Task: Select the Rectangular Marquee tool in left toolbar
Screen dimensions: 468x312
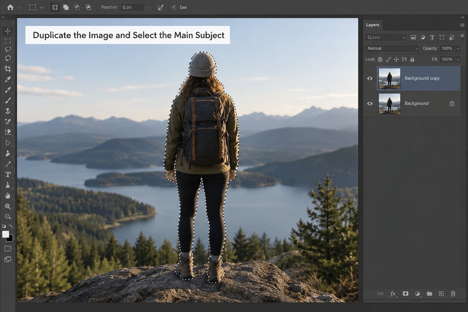Action: point(8,41)
